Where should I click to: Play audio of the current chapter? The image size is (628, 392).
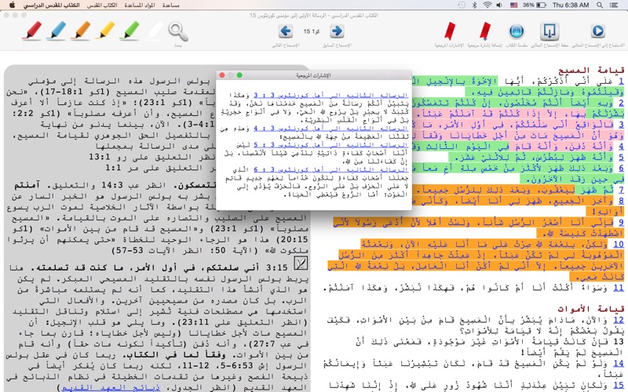pyautogui.click(x=597, y=31)
